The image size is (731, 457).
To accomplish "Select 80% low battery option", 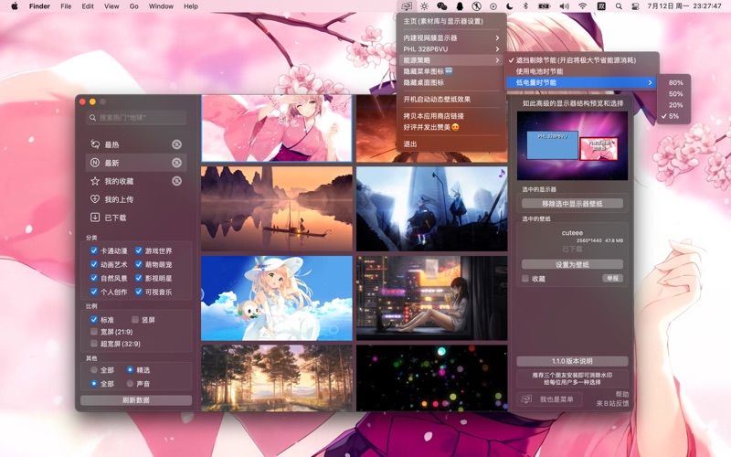I will tap(675, 82).
